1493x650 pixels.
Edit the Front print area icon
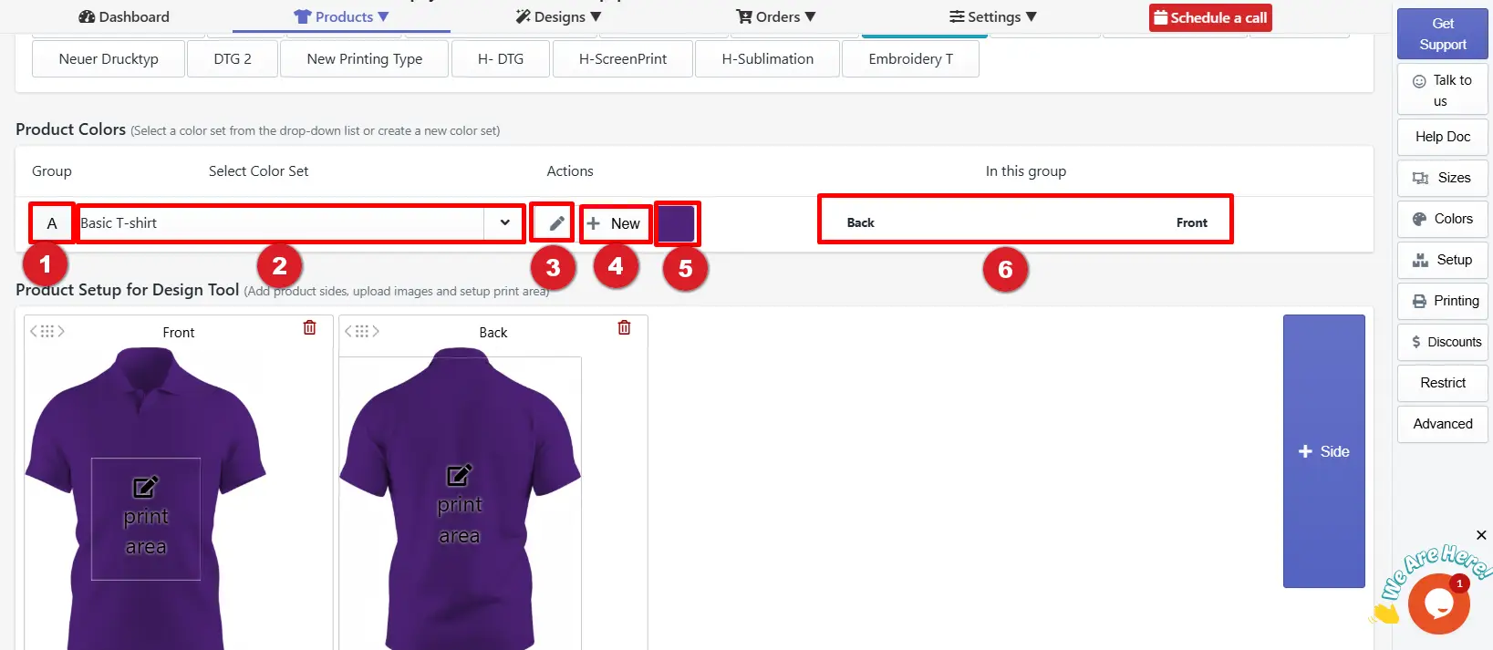pos(146,487)
